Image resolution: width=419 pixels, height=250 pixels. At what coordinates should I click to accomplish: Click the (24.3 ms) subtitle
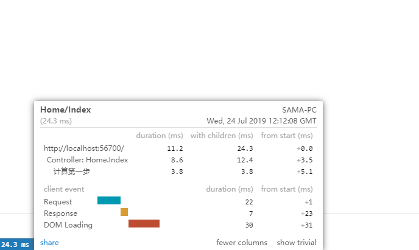pos(56,121)
